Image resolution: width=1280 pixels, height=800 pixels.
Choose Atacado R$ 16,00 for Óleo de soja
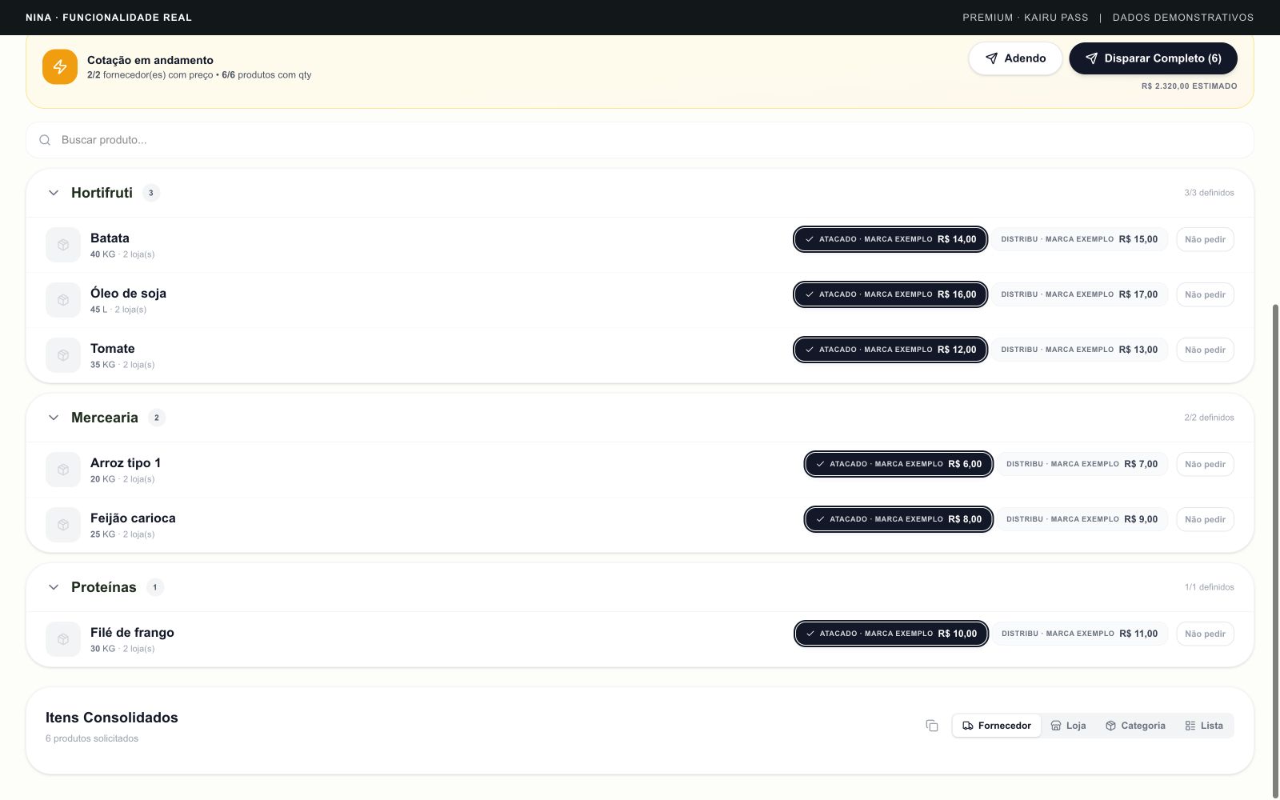[x=890, y=294]
